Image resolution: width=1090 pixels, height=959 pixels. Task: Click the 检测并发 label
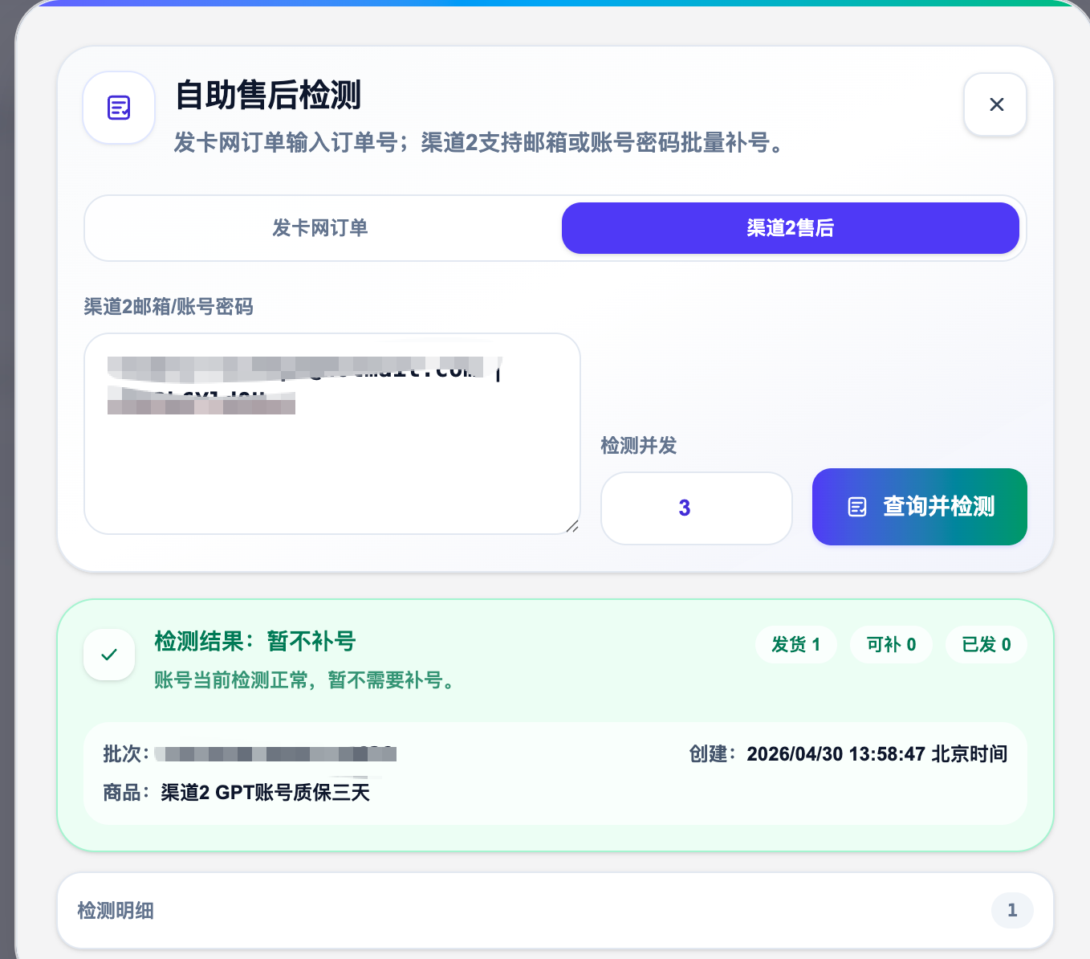[639, 446]
